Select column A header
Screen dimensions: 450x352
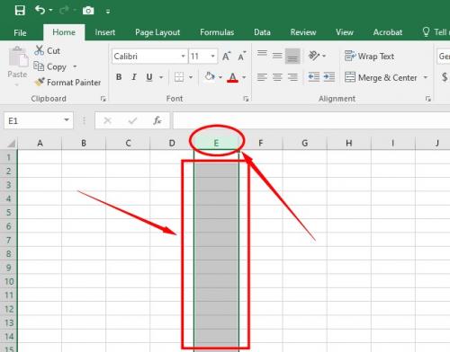coord(40,143)
